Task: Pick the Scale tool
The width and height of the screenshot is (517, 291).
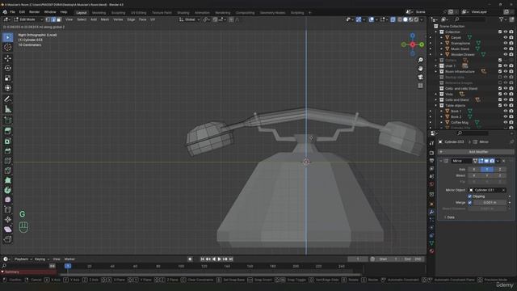Action: pos(7,78)
